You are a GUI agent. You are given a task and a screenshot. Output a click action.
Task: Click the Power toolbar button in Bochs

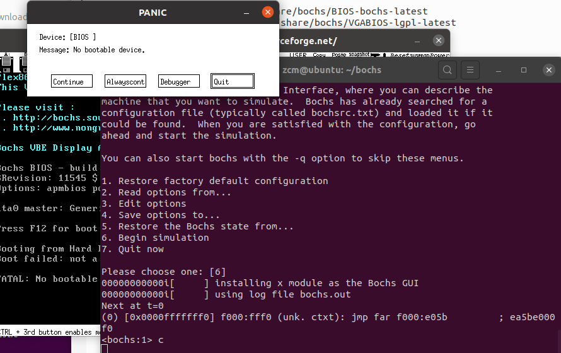coord(440,55)
